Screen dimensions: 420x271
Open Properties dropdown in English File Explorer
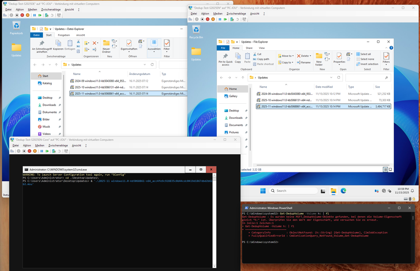click(339, 64)
